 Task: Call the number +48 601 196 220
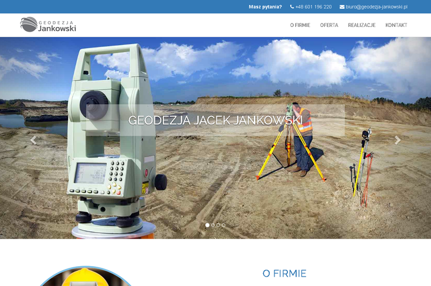(x=313, y=7)
